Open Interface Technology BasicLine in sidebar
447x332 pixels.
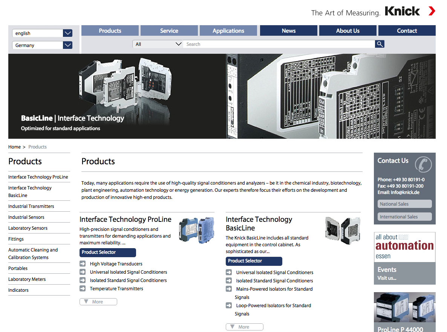[30, 192]
